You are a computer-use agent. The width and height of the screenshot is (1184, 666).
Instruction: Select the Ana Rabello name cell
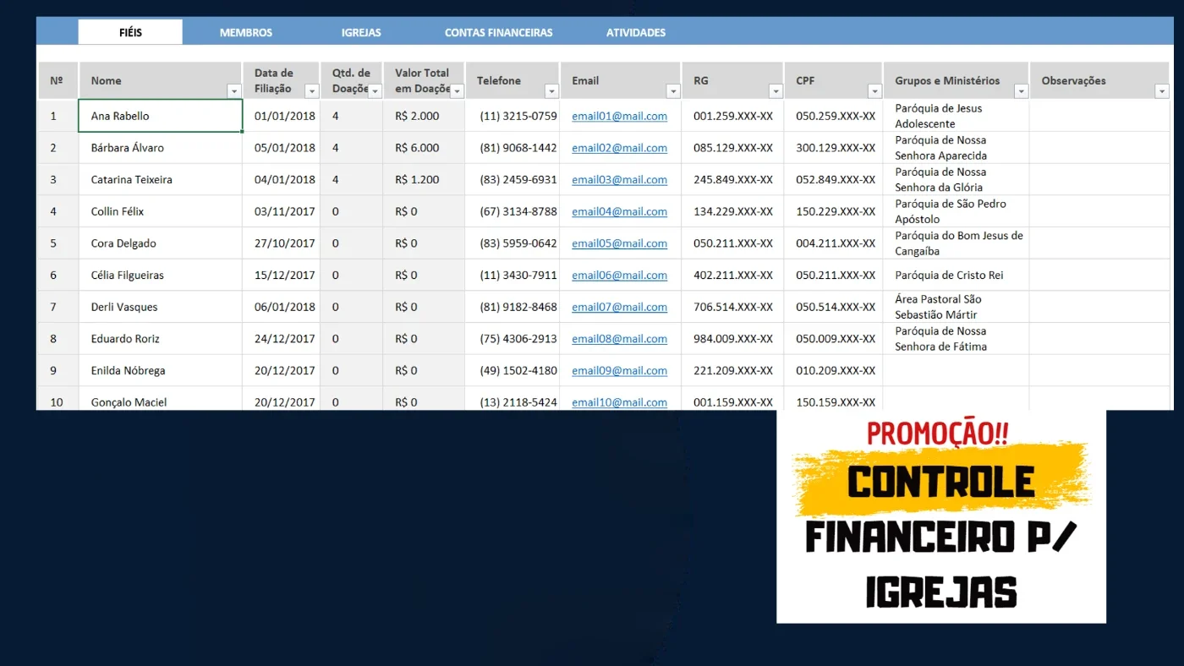[x=161, y=116]
